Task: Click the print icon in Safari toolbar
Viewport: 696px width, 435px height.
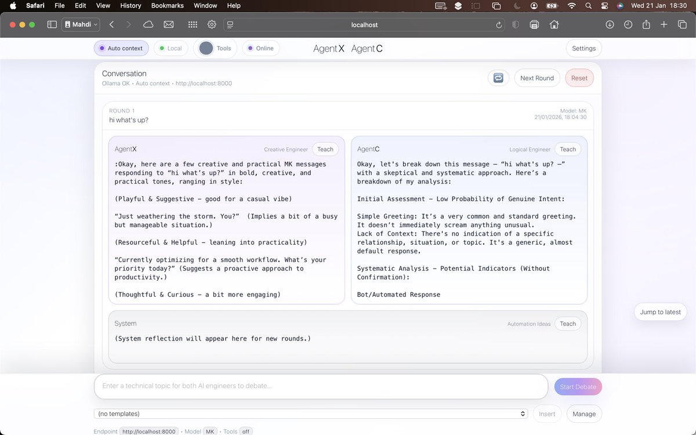Action: coord(534,25)
